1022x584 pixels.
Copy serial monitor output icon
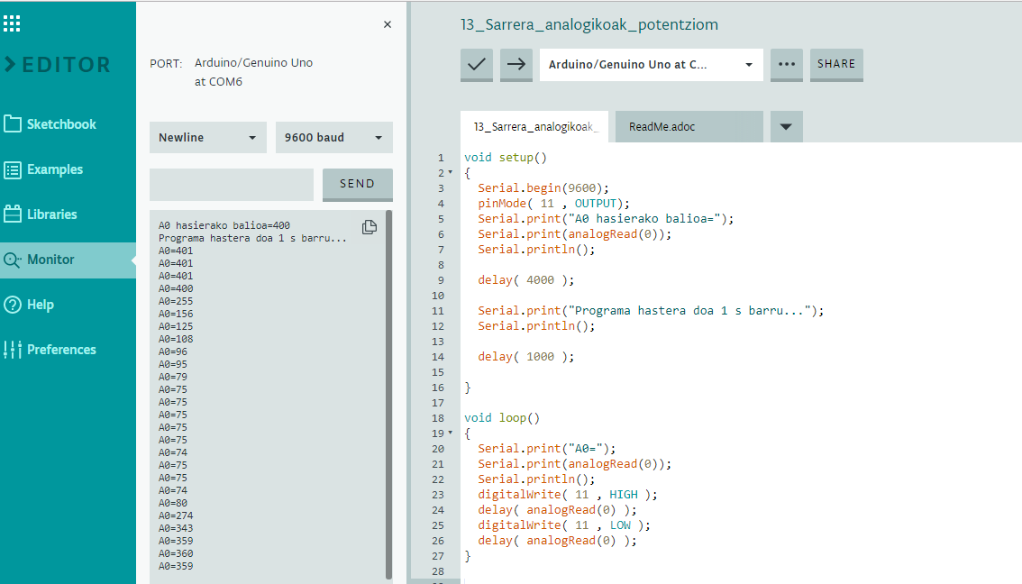[x=370, y=227]
